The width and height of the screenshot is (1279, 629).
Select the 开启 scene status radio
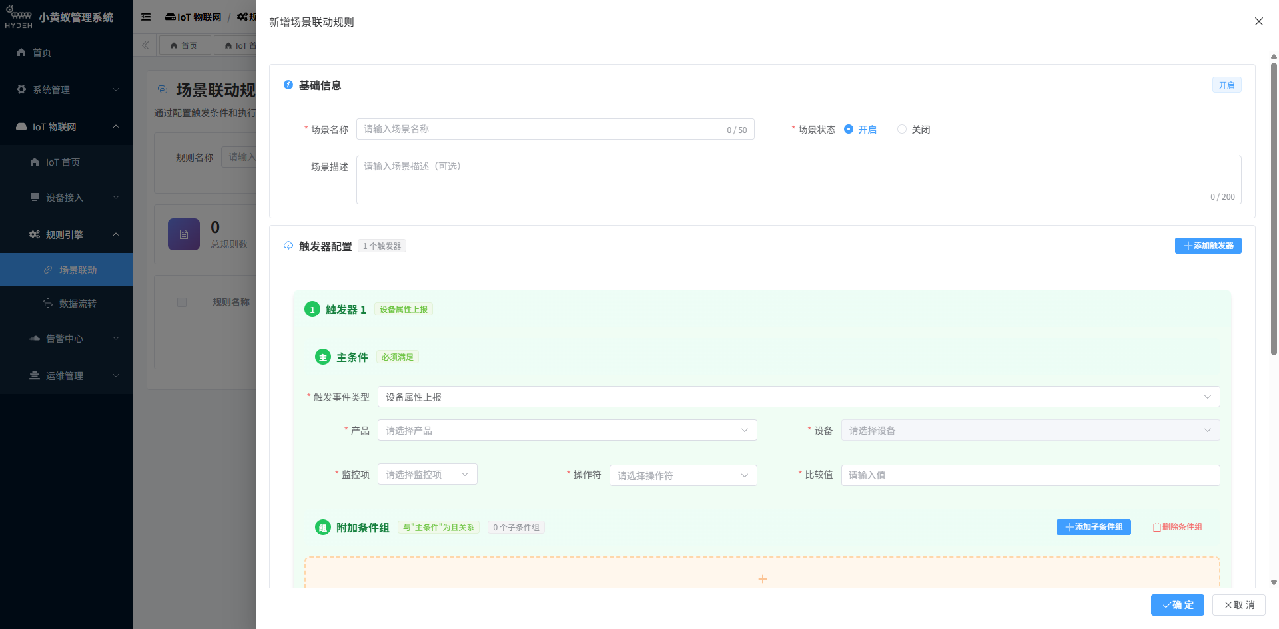click(x=849, y=129)
